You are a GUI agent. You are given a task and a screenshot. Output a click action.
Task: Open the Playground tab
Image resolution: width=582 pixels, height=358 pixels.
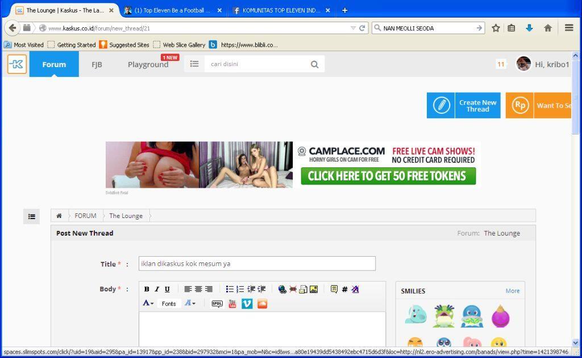[x=148, y=64]
